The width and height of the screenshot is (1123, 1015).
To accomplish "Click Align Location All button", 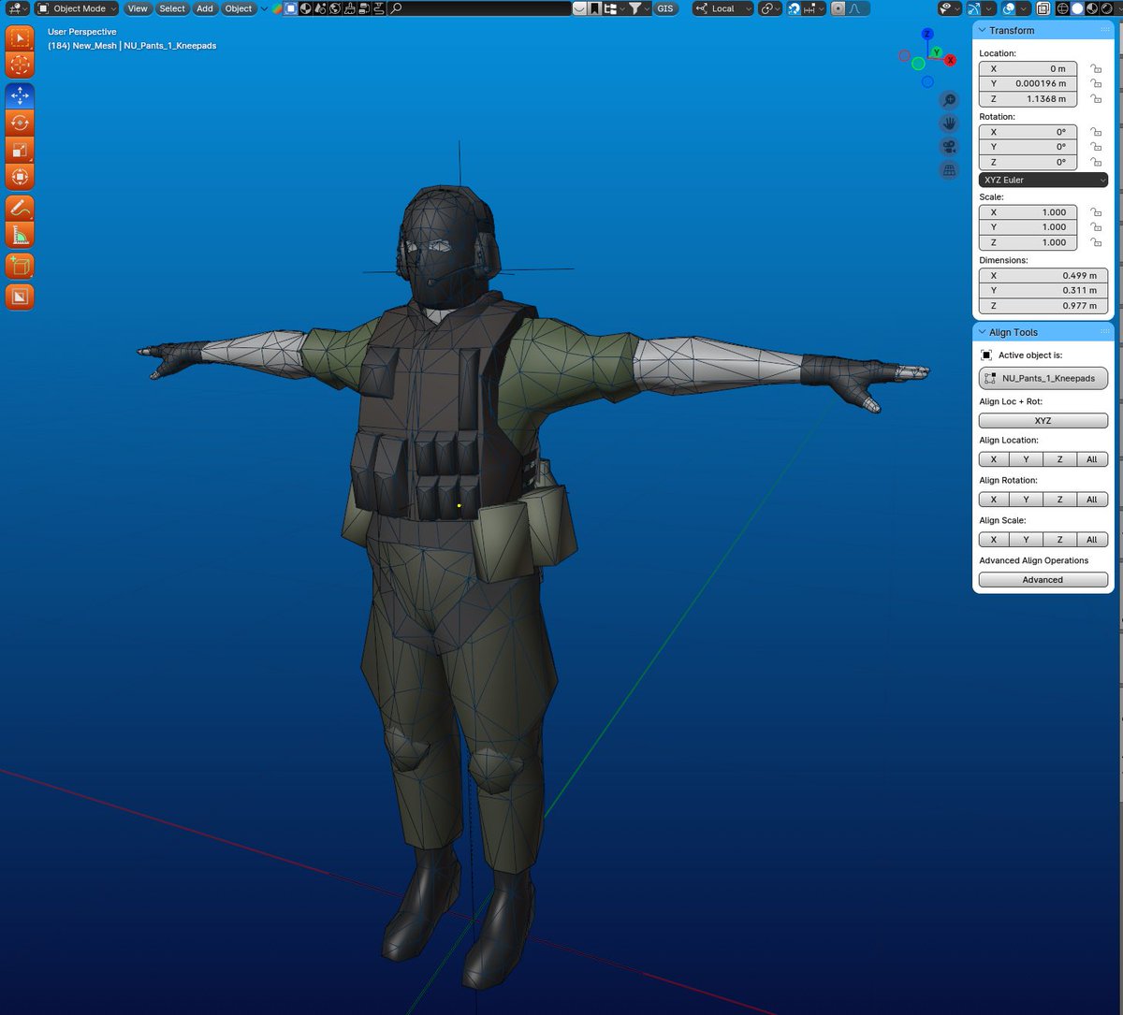I will 1091,459.
